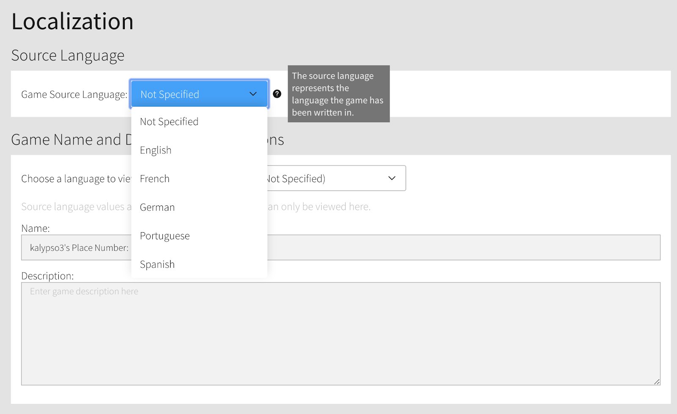This screenshot has height=414, width=677.
Task: Click the Localization page heading
Action: [x=72, y=21]
